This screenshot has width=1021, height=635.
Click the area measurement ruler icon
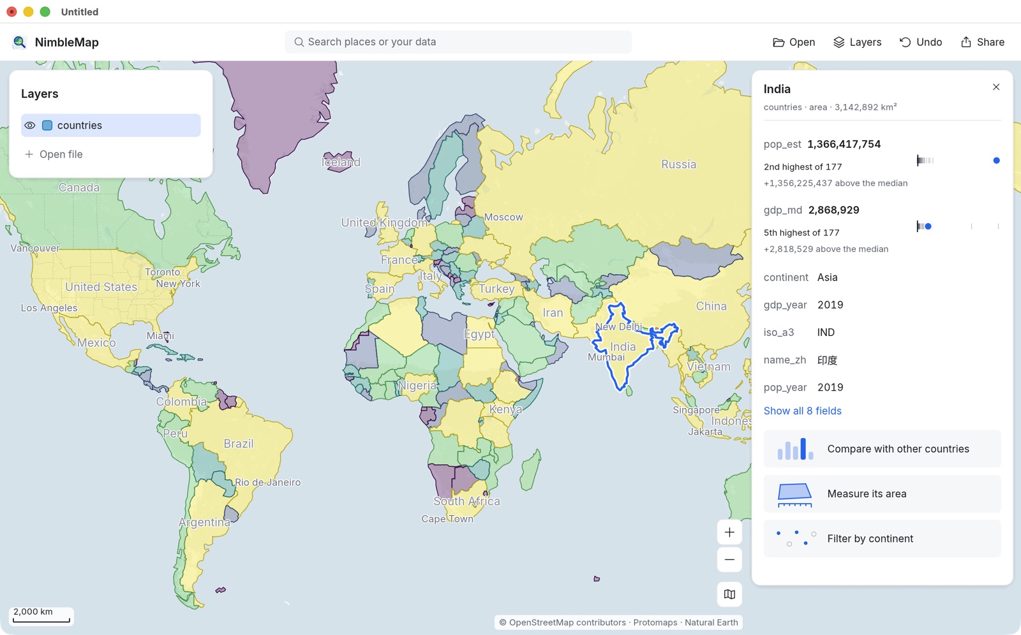795,495
